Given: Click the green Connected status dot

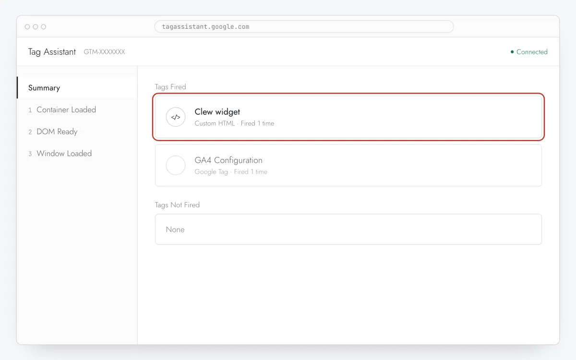Looking at the screenshot, I should (x=512, y=52).
